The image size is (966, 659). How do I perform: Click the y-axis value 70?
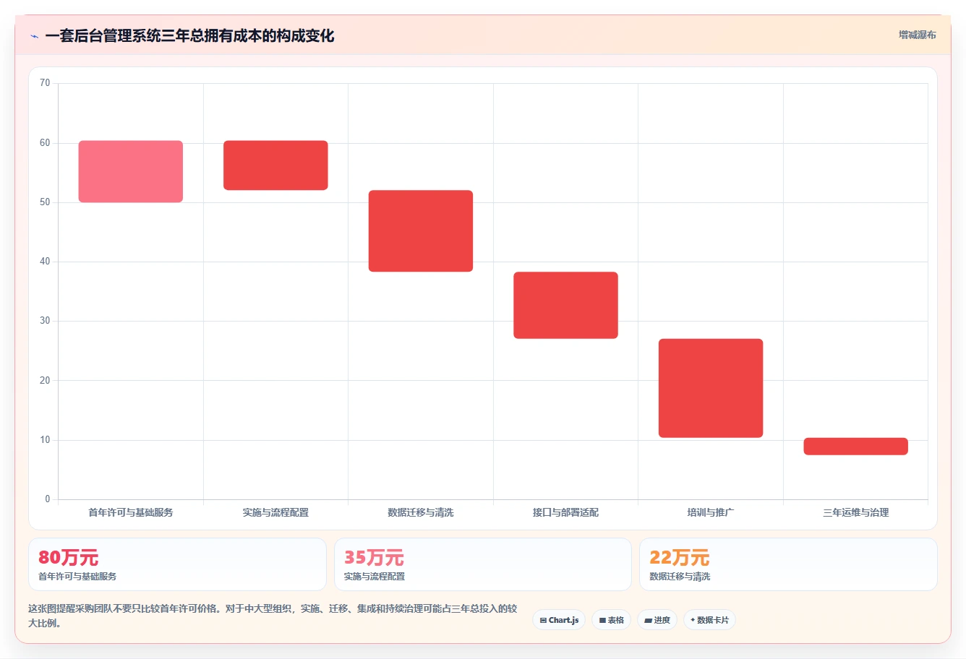point(45,83)
